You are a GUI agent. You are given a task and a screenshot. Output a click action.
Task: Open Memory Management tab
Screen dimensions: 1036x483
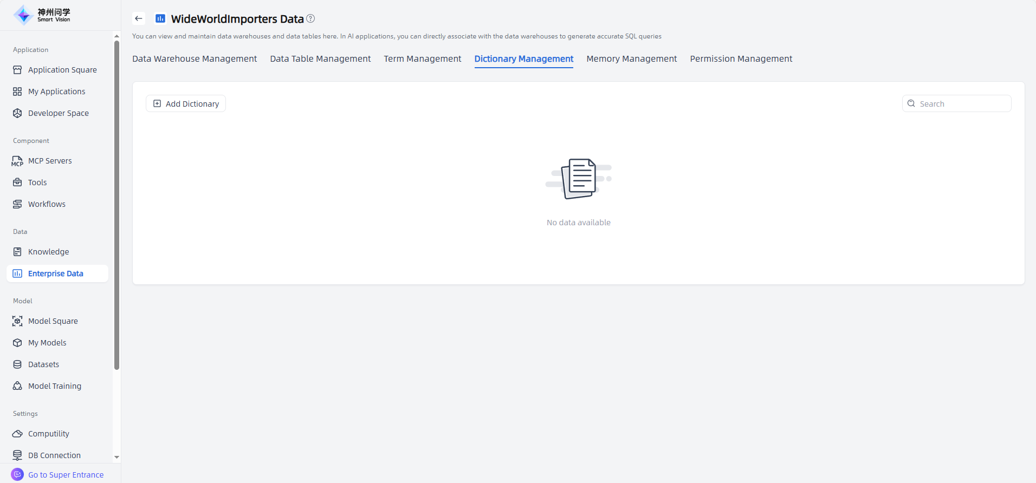(x=631, y=58)
